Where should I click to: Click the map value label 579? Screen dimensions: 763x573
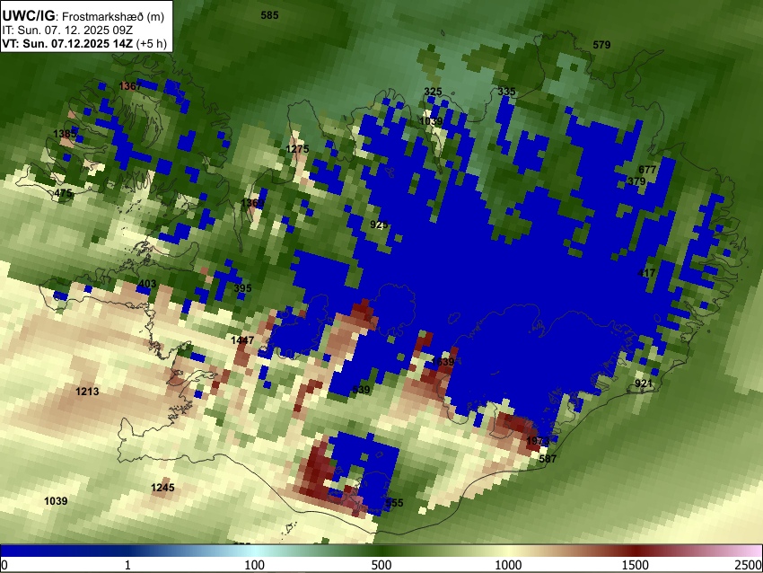coord(601,45)
